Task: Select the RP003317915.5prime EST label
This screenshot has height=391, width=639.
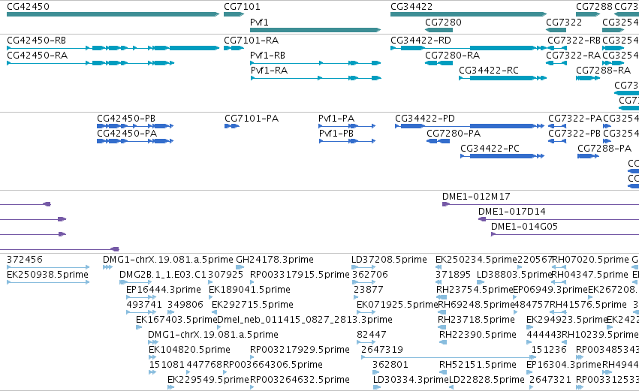Action: (x=300, y=275)
